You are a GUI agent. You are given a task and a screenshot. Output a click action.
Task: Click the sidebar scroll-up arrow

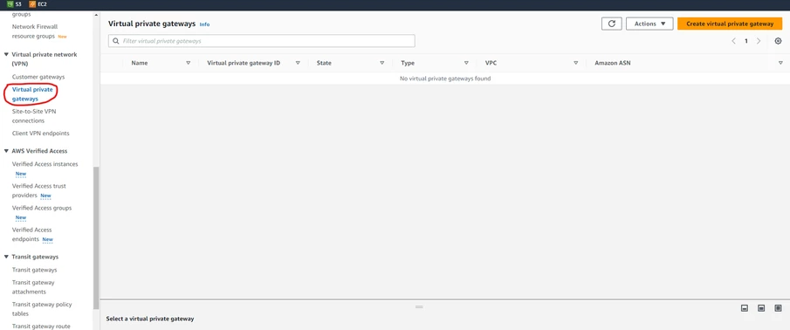96,15
